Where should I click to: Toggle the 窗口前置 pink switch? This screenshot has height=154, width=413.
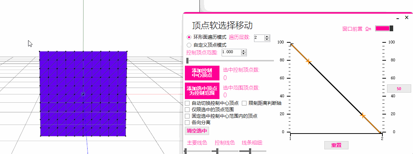coord(384,28)
